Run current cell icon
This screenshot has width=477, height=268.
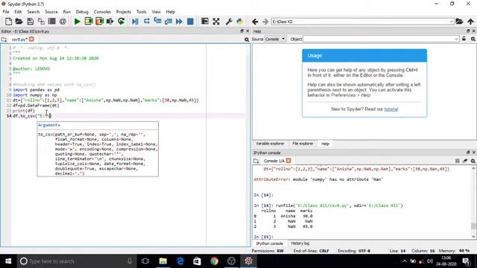click(x=88, y=22)
